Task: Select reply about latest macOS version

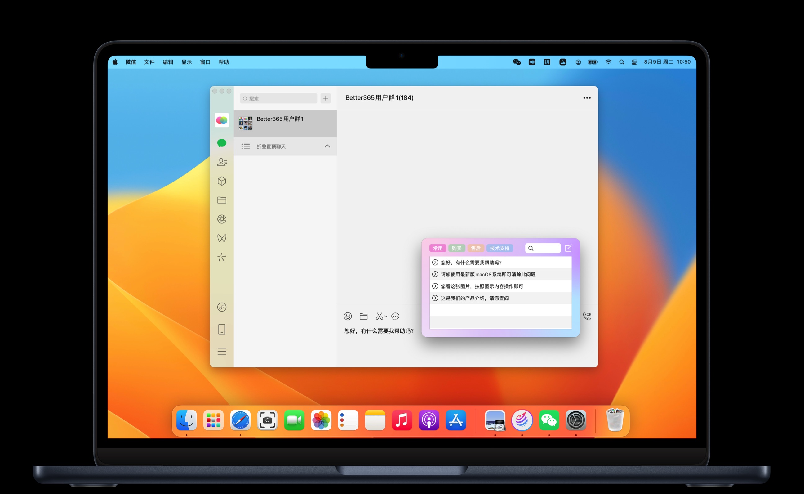Action: [488, 274]
